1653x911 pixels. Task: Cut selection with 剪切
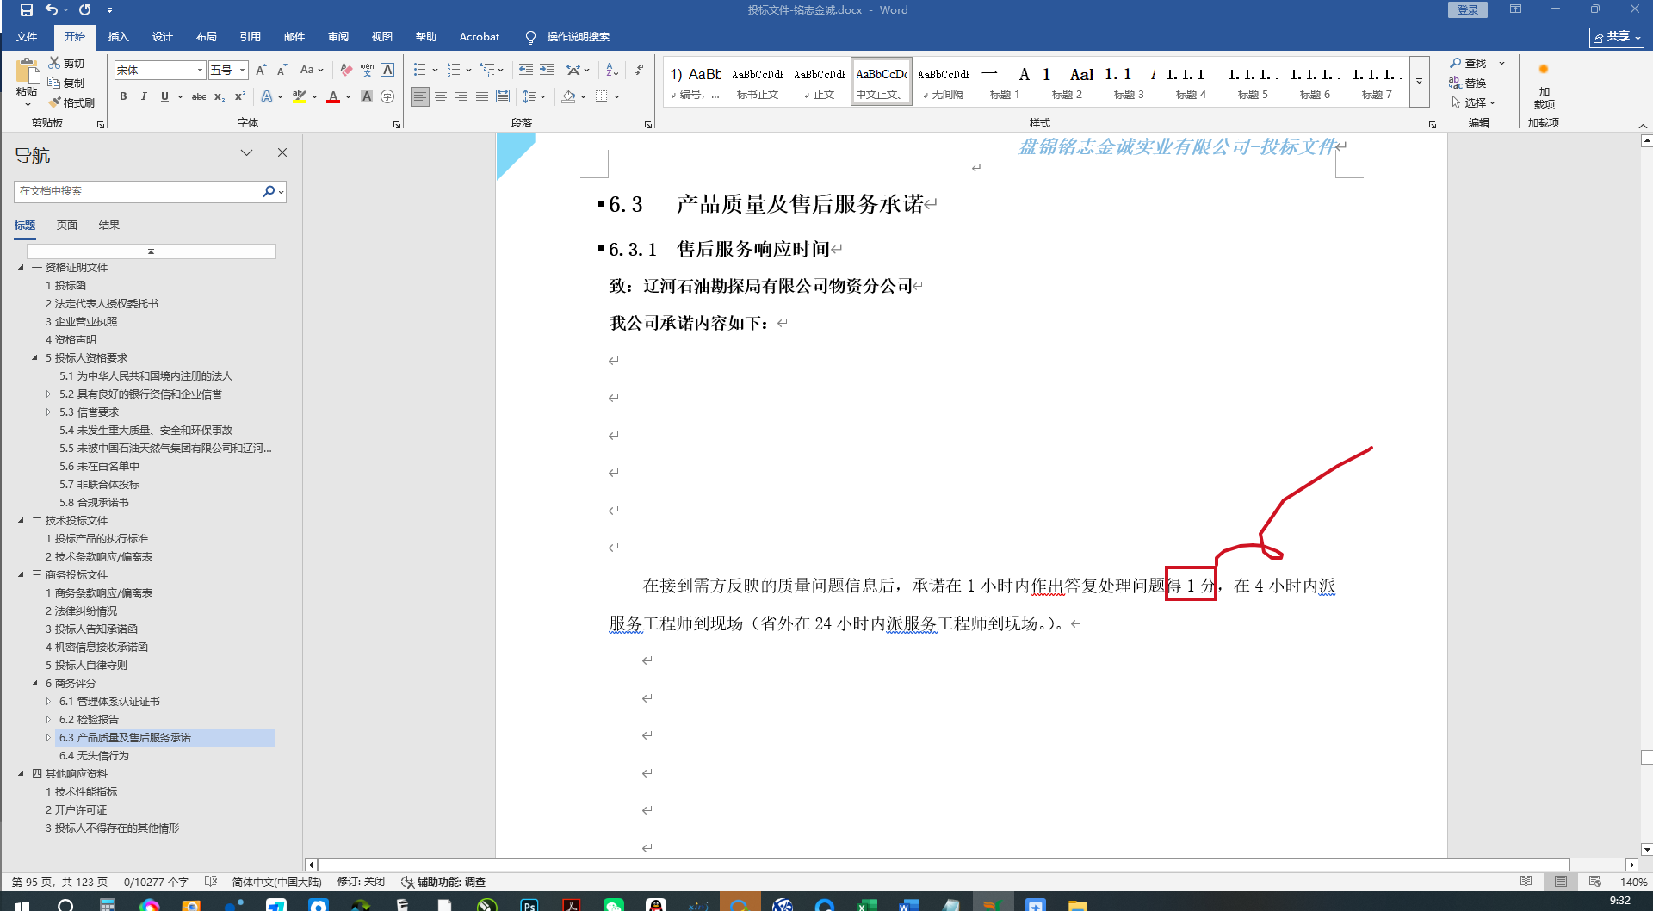66,63
